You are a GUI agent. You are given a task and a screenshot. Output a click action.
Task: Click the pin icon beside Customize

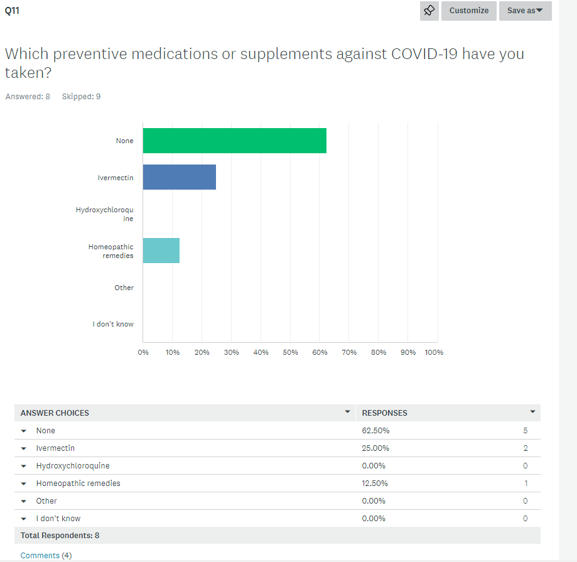click(429, 11)
